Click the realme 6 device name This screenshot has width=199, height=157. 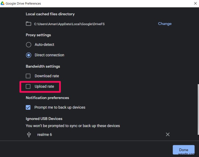pyautogui.click(x=45, y=135)
